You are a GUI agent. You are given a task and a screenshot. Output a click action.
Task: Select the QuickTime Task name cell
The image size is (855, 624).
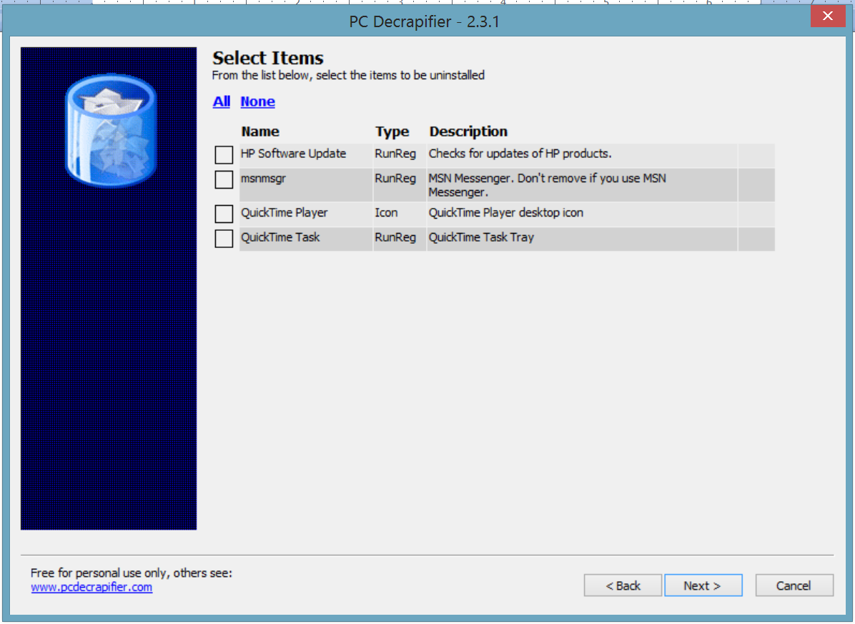tap(305, 239)
